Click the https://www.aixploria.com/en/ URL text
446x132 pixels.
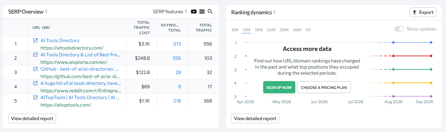74,62
